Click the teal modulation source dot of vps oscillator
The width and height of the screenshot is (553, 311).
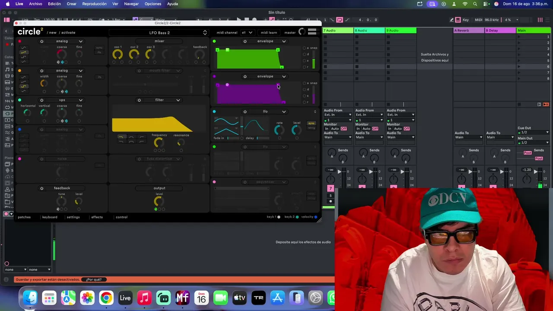click(19, 100)
